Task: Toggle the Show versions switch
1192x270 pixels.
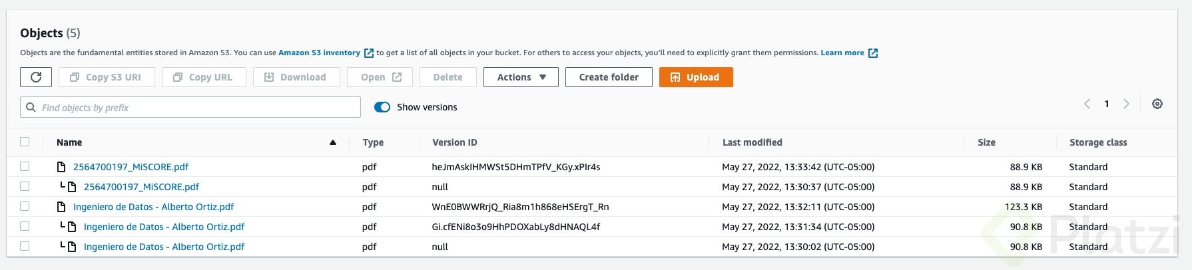Action: 382,107
